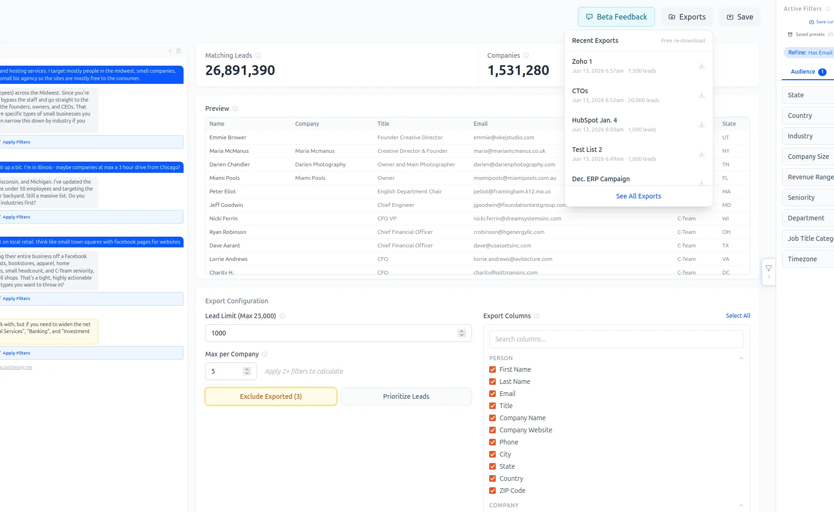Image resolution: width=834 pixels, height=512 pixels.
Task: Expand the Revenue Range filter
Action: pyautogui.click(x=808, y=177)
